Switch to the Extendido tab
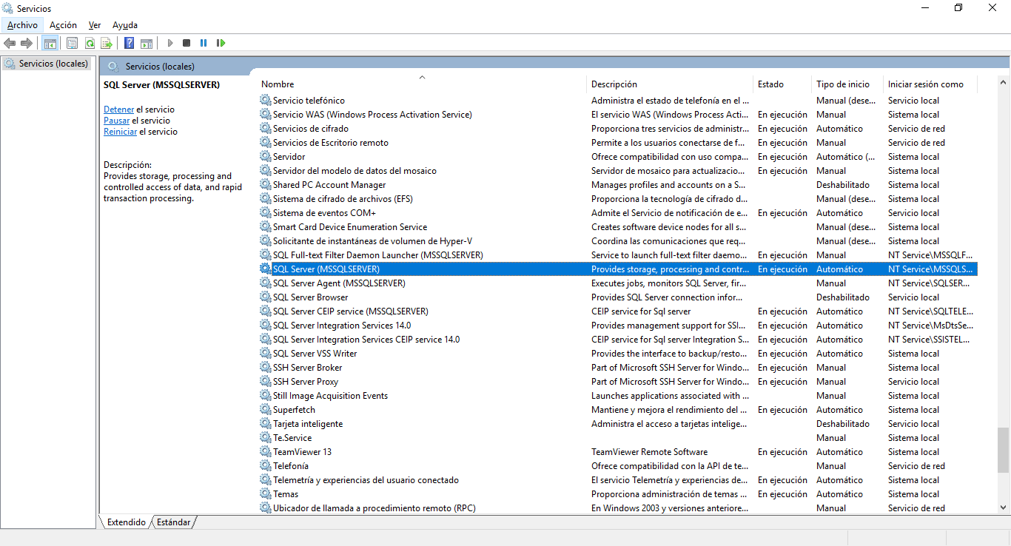Image resolution: width=1011 pixels, height=546 pixels. [127, 522]
